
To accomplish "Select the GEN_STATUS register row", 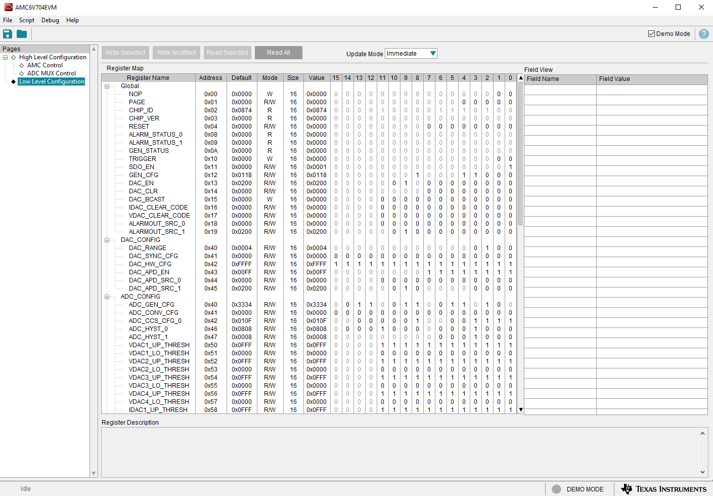I will [309, 151].
